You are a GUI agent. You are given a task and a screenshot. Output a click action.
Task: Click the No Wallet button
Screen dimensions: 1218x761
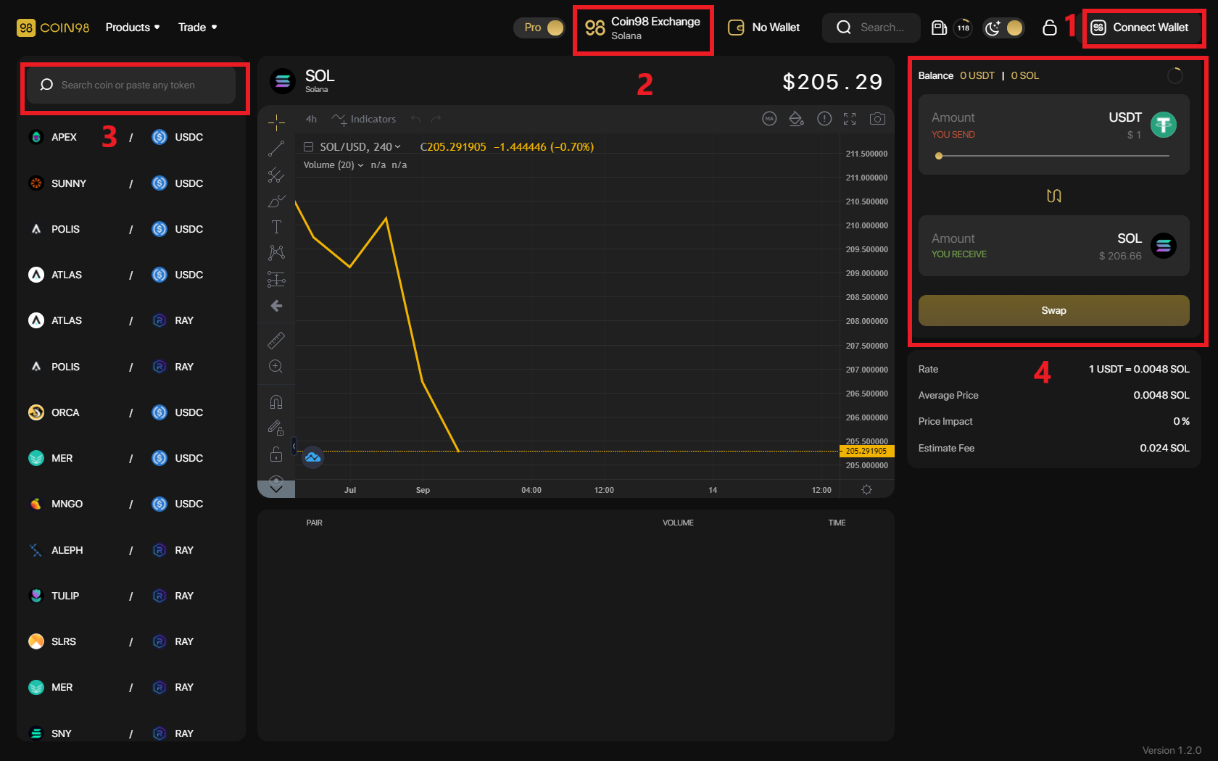click(764, 28)
